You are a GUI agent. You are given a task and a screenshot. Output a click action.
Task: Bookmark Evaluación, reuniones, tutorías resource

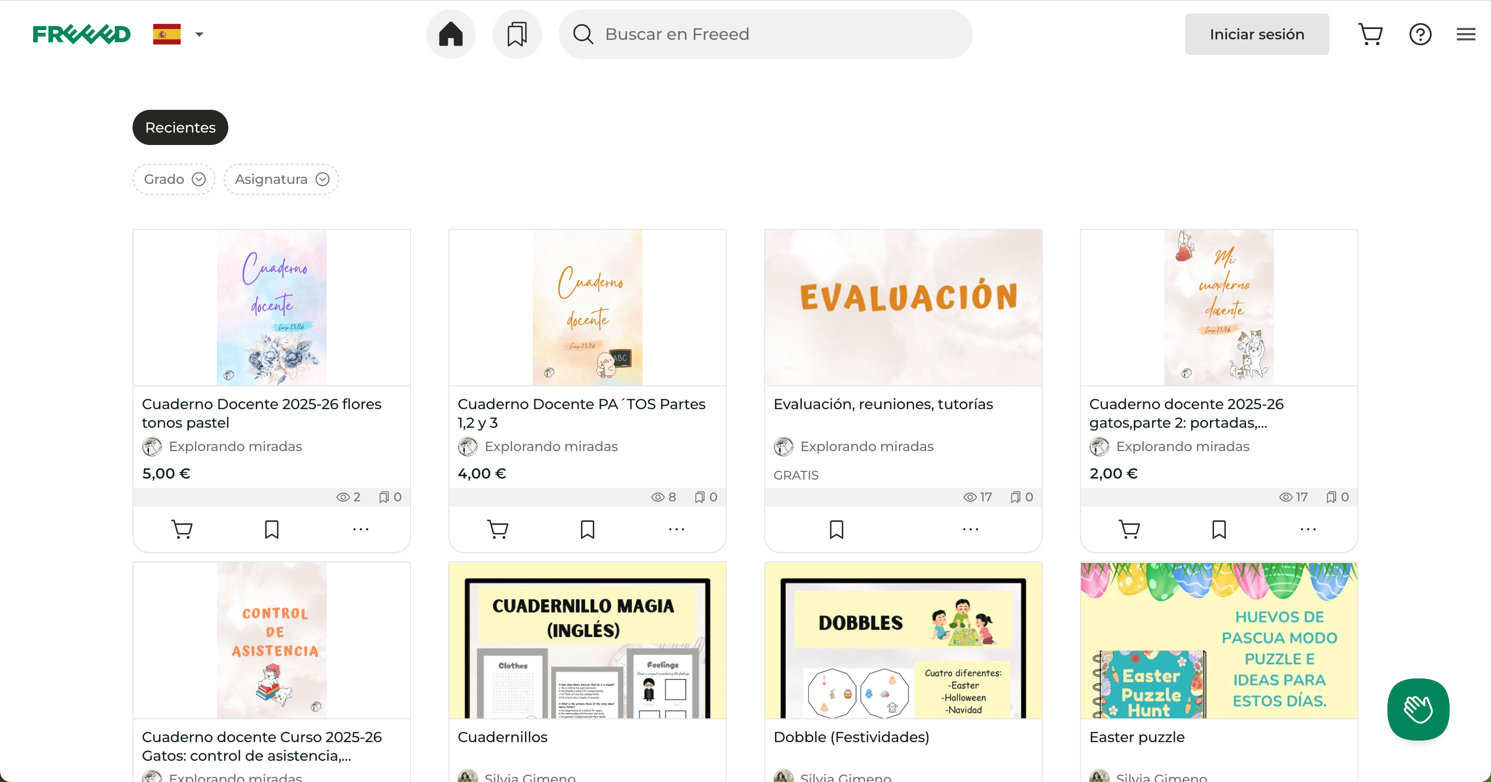click(x=836, y=529)
